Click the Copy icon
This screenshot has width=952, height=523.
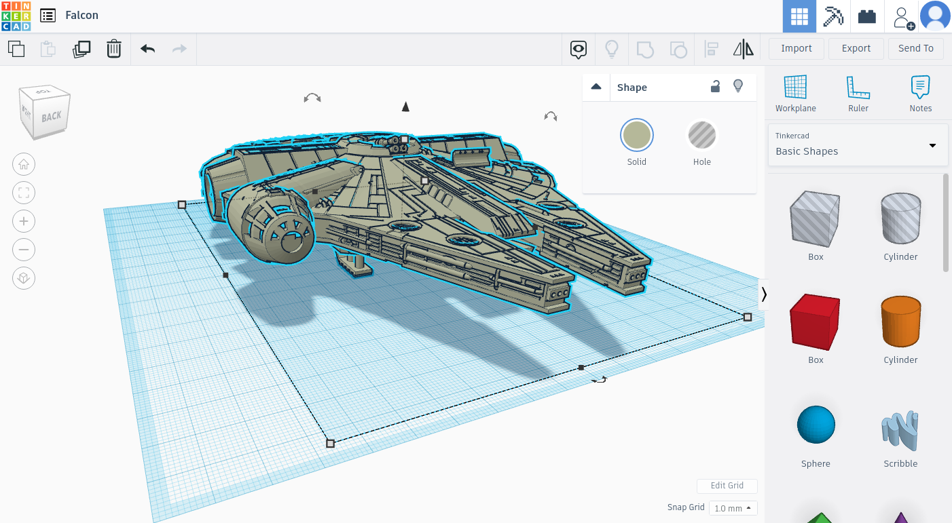pyautogui.click(x=16, y=49)
